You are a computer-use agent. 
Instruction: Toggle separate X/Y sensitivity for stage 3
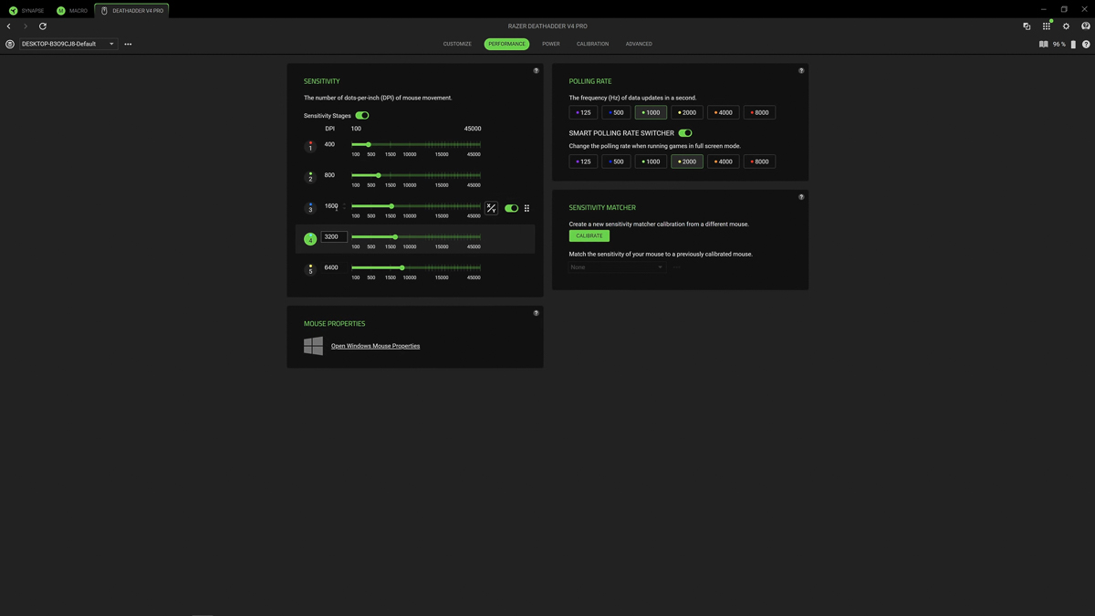[x=491, y=208]
